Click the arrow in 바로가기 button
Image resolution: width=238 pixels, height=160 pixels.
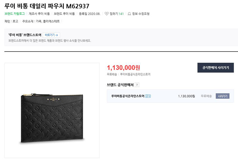coord(57,35)
